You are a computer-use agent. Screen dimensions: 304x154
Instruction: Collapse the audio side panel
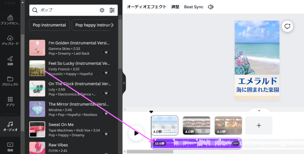124,83
